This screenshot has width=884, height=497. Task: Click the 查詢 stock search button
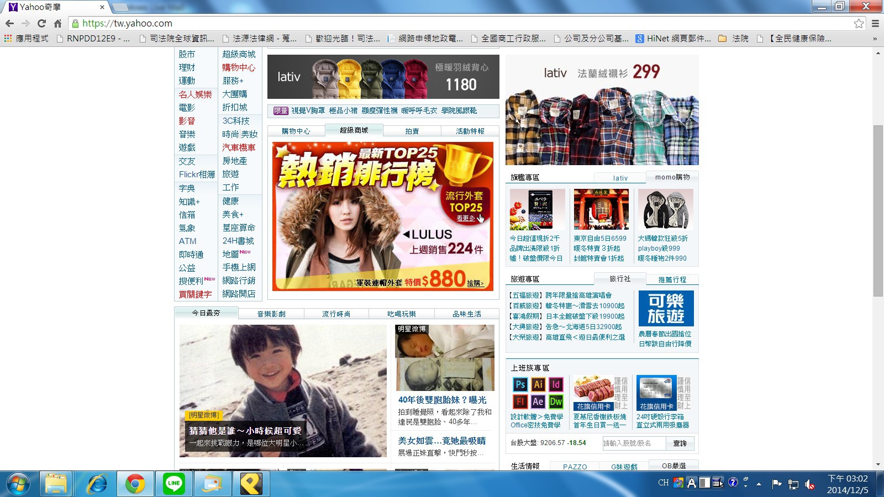tap(680, 443)
